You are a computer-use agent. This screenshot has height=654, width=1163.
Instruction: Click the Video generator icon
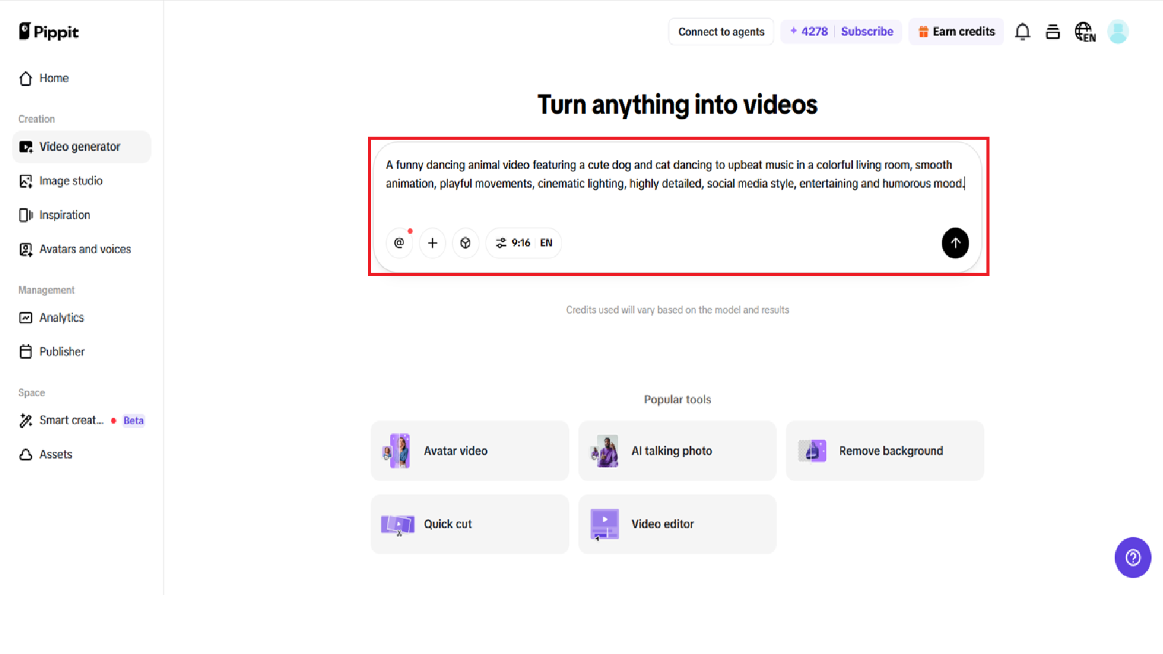pos(26,147)
